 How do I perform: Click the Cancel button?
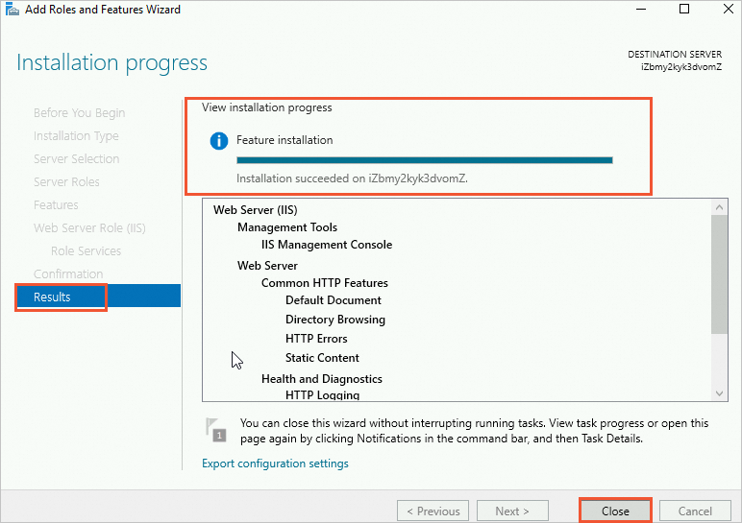coord(695,511)
